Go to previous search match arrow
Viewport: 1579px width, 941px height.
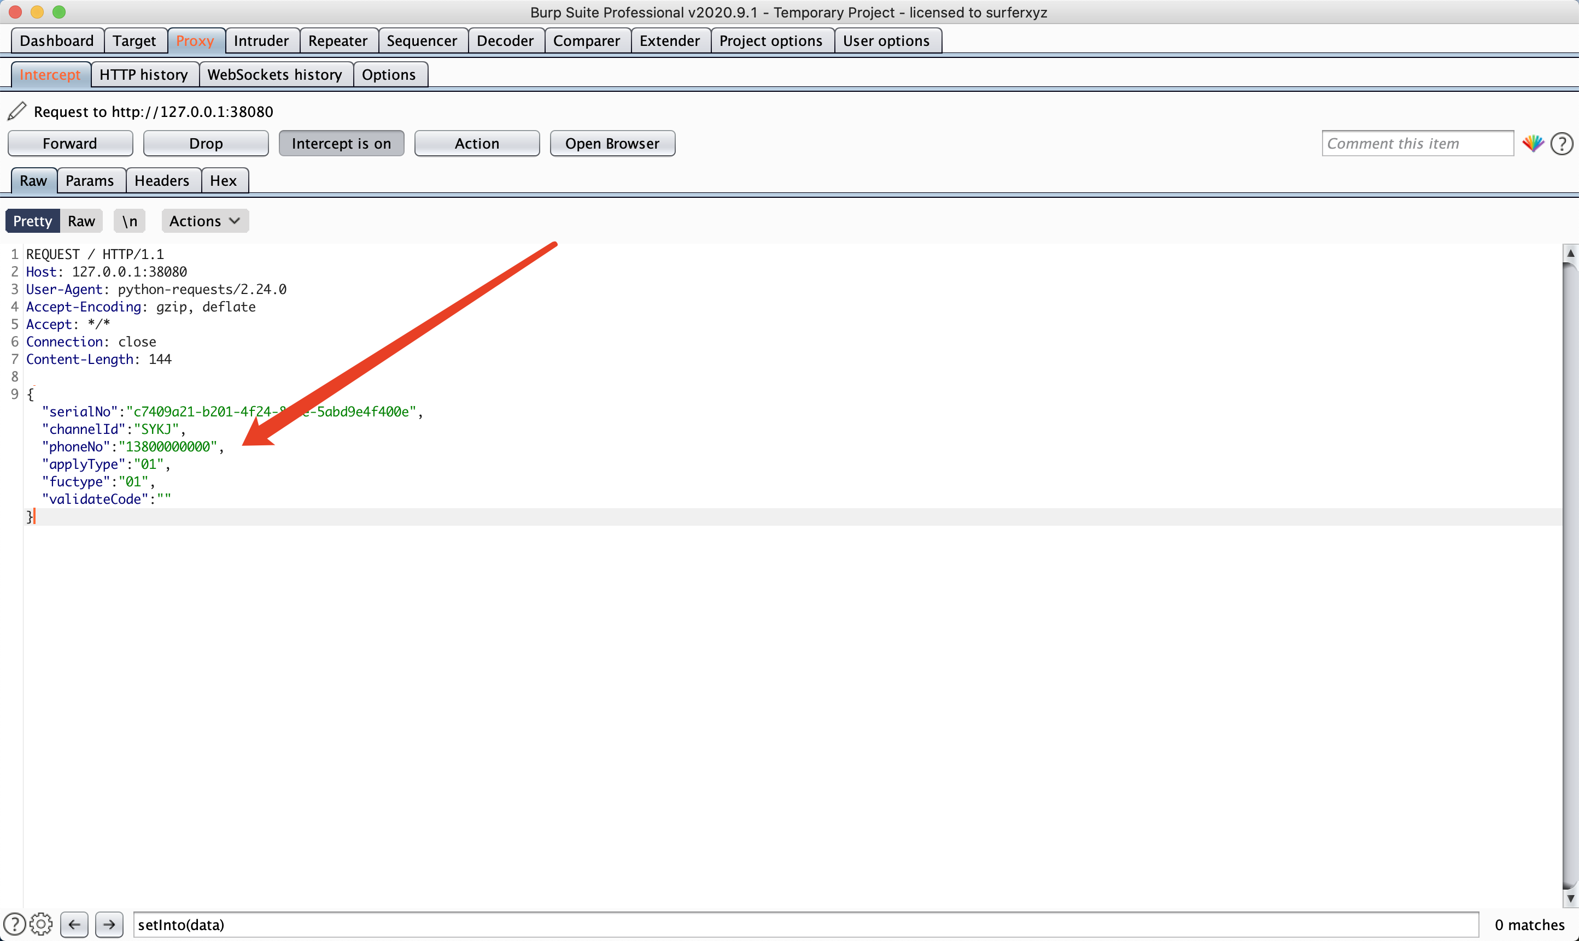74,924
